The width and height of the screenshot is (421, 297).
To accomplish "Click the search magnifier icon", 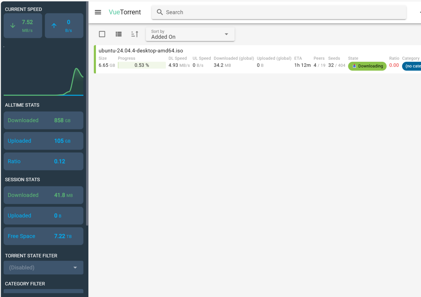I will [160, 12].
